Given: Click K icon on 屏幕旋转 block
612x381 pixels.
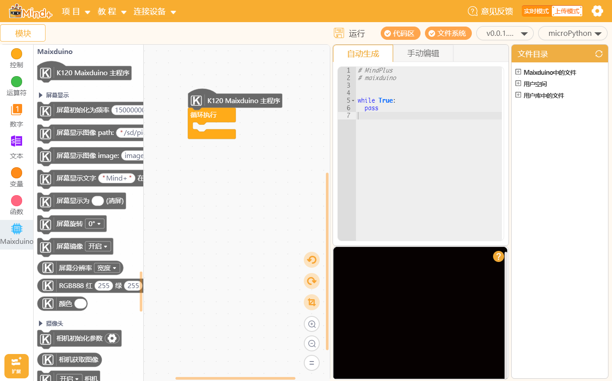Looking at the screenshot, I should pyautogui.click(x=46, y=224).
